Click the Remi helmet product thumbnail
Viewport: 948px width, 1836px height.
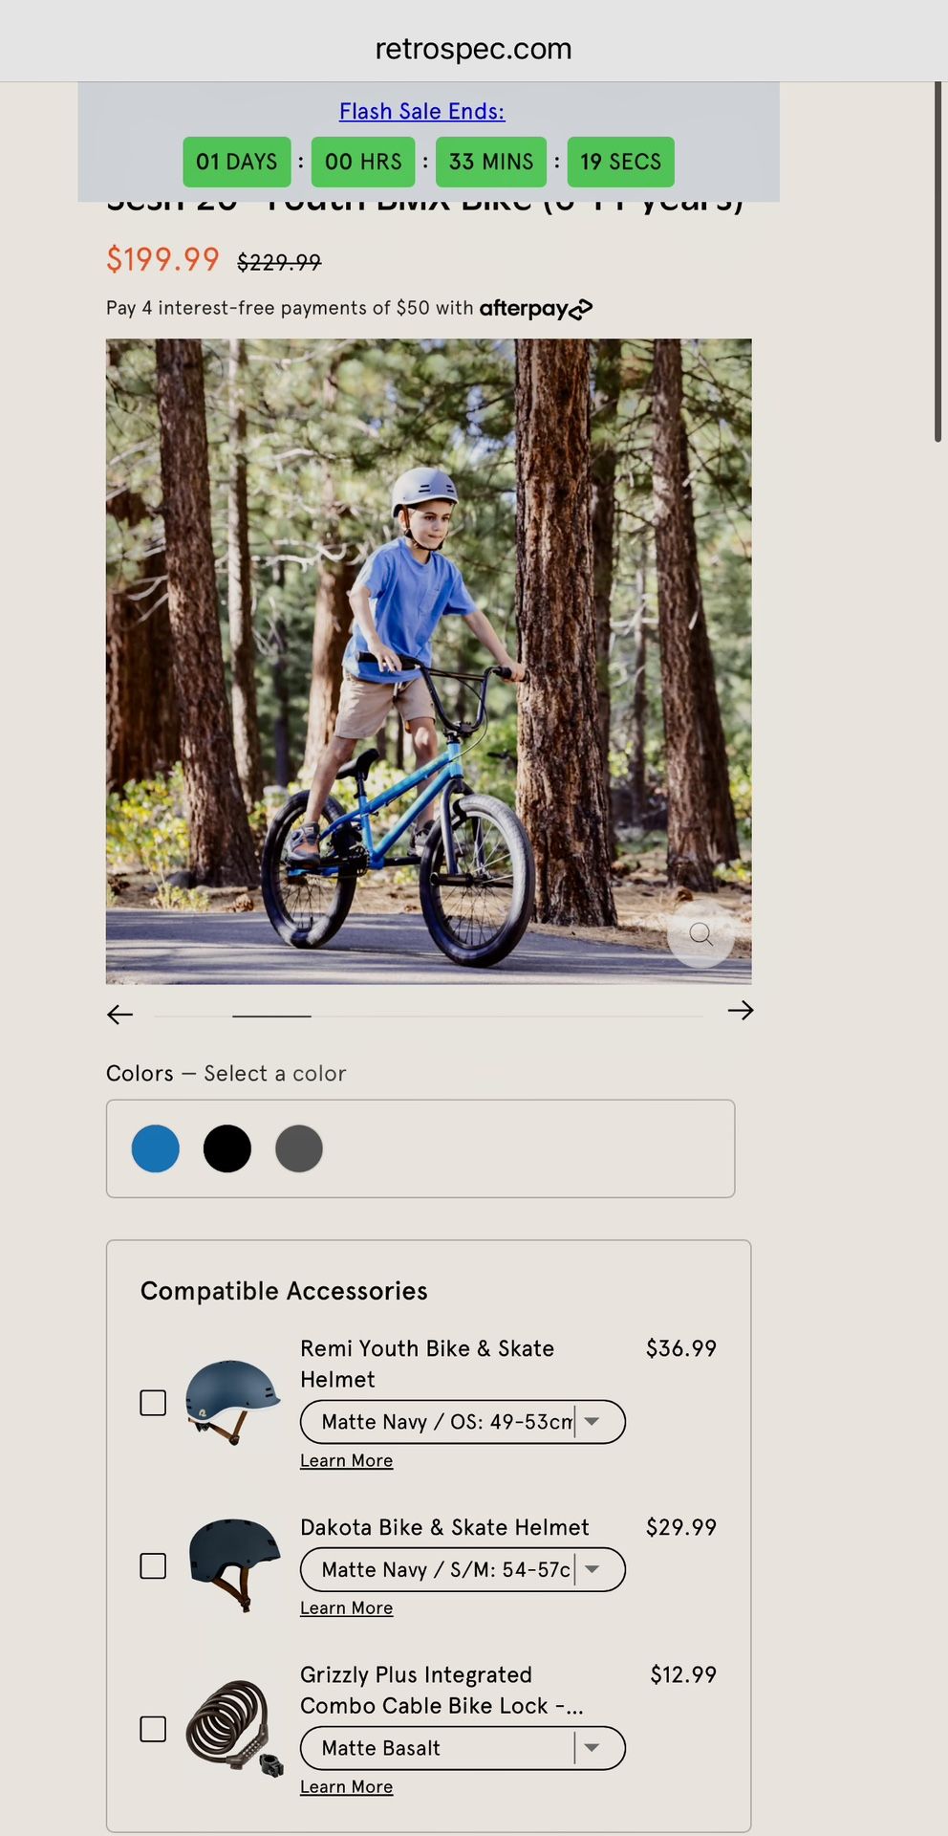(232, 1401)
